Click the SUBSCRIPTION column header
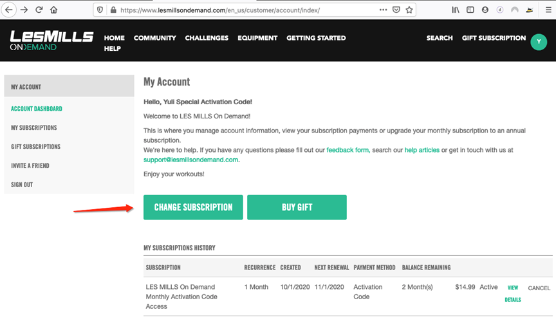This screenshot has height=323, width=556. click(x=163, y=268)
